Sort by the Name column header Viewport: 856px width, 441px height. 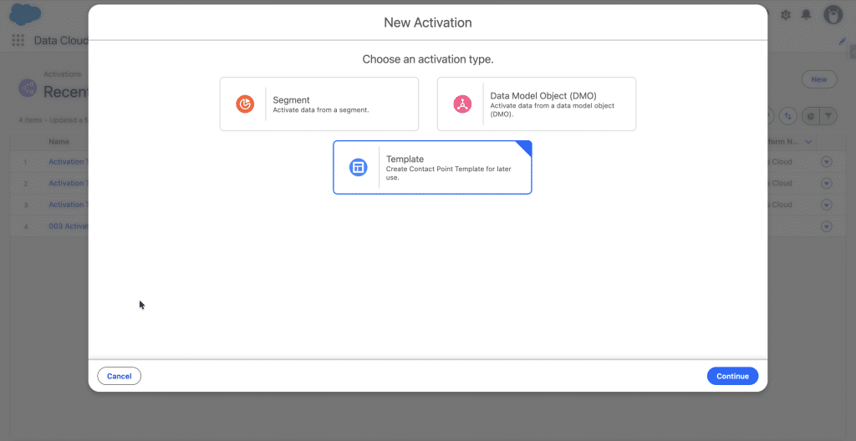coord(59,142)
